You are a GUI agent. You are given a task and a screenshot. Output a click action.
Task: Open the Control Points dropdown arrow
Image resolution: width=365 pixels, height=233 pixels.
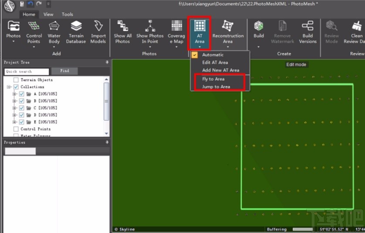[x=34, y=47]
